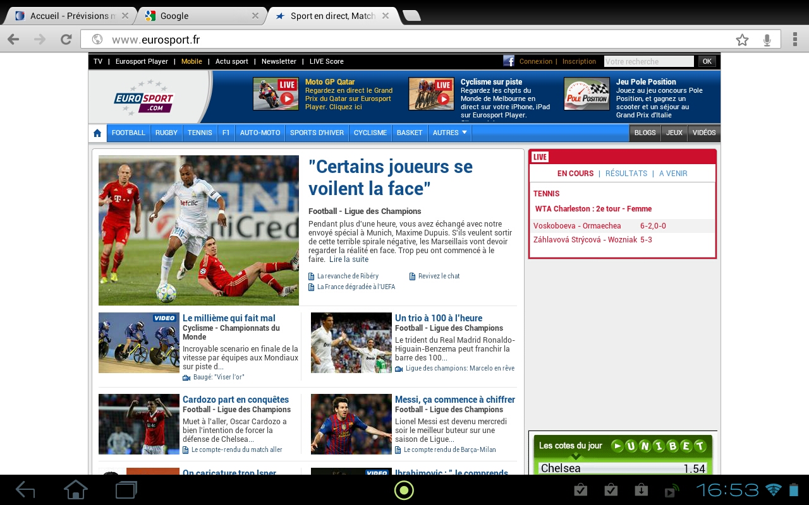Screen dimensions: 809x505
Task: Open Cyclisme sur piste LIVE video thumbnail
Action: coord(431,94)
